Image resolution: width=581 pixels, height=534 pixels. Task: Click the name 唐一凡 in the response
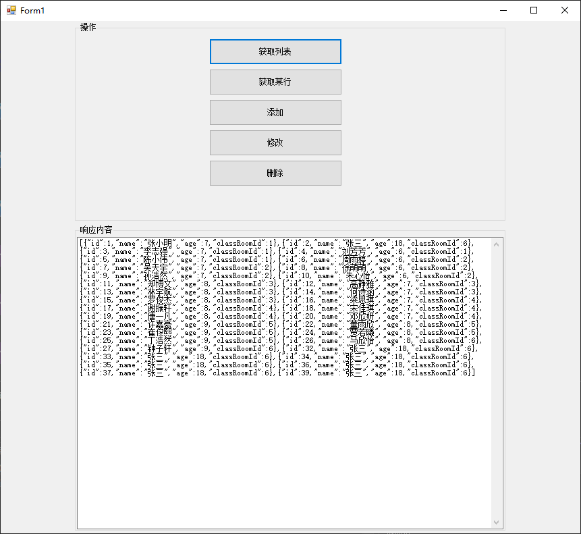160,317
